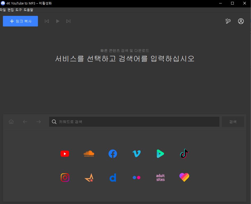Maximize the 4K YouTube to MP3 window
This screenshot has width=251, height=204.
[x=232, y=3]
